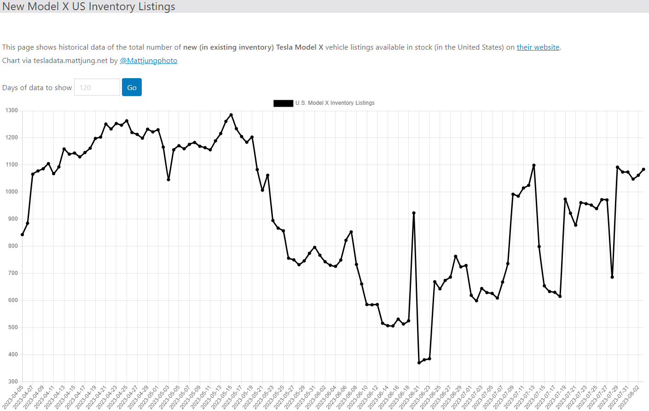649x411 pixels.
Task: Click the 2023-07-01 x-axis date label
Action: tap(462, 397)
